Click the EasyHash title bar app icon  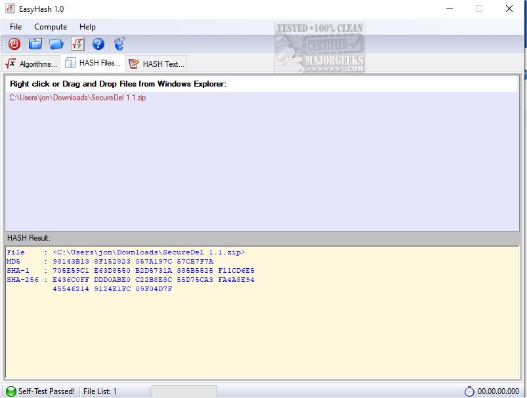[x=10, y=9]
